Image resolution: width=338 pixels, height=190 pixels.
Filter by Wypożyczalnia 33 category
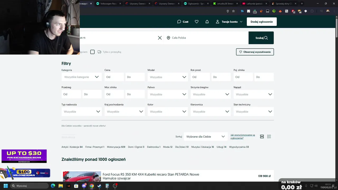pos(239,147)
